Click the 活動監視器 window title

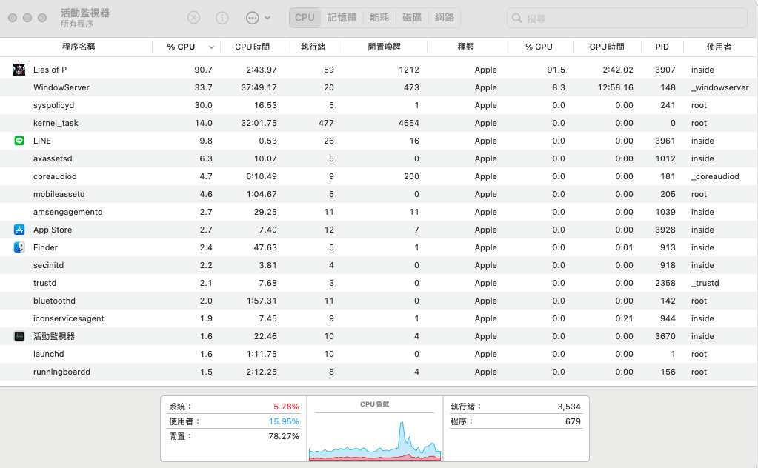[x=85, y=13]
